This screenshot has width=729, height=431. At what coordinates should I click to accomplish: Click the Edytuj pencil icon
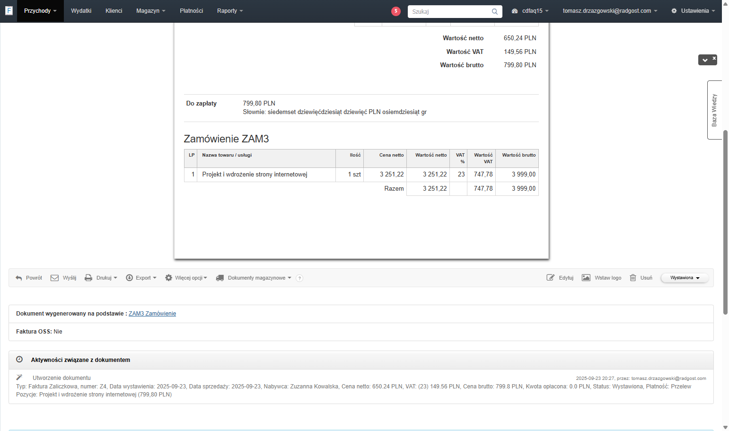point(551,278)
